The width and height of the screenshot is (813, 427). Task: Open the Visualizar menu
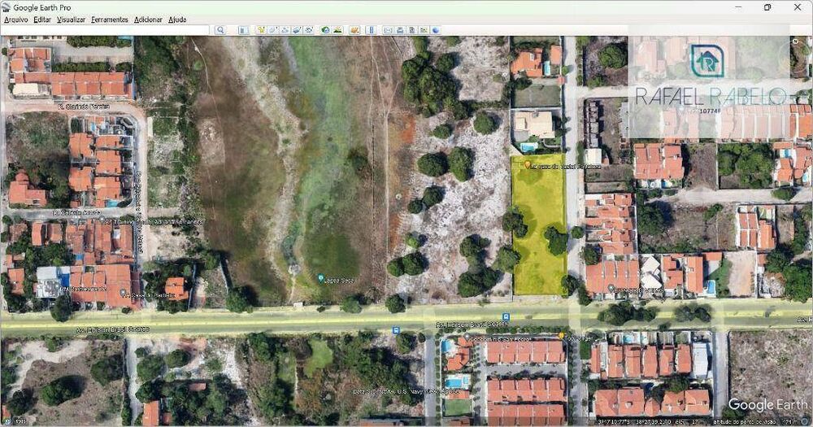click(x=71, y=20)
